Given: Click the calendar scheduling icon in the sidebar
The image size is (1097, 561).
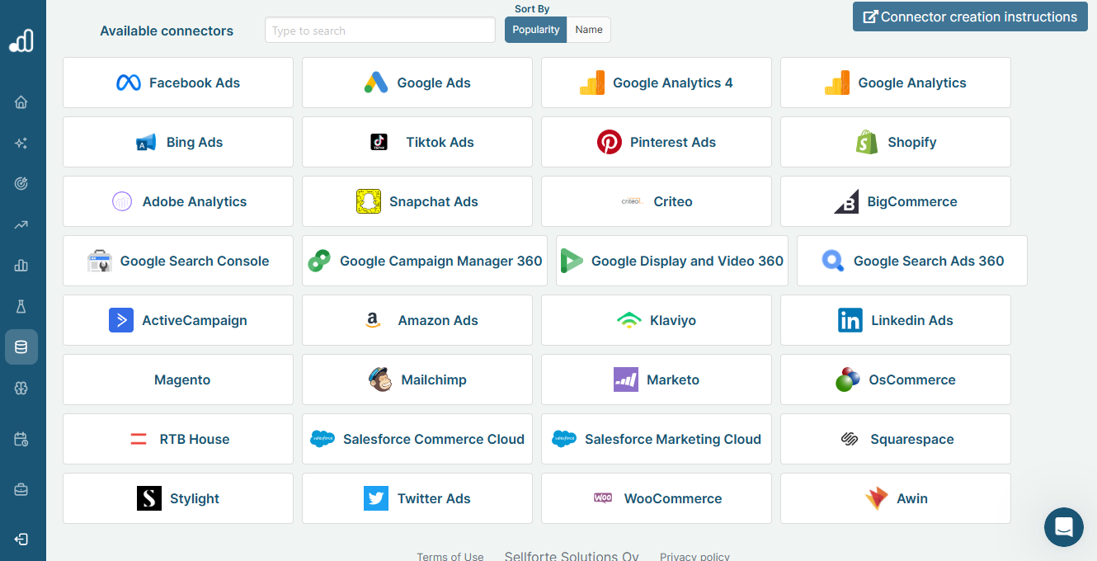Looking at the screenshot, I should (22, 439).
